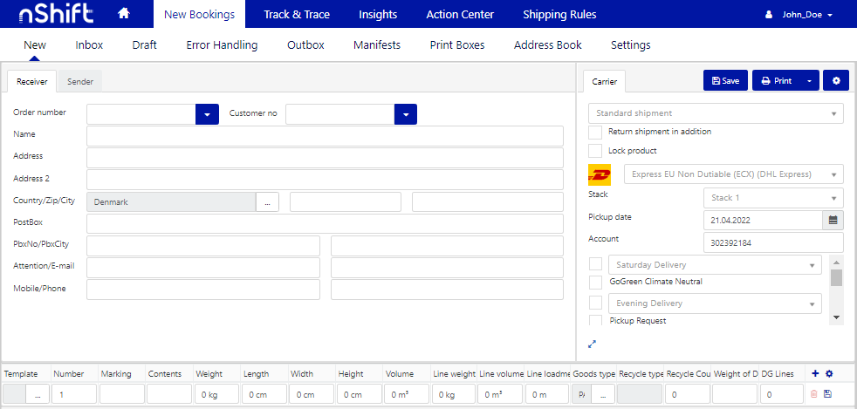This screenshot has width=857, height=409.
Task: Click the user profile icon beside John_Doe
Action: 769,15
